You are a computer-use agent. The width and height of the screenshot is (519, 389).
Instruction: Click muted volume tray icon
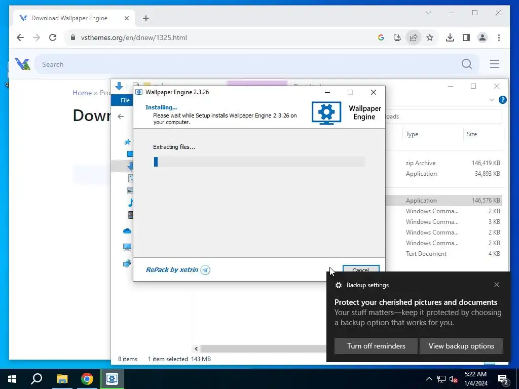coord(453,379)
